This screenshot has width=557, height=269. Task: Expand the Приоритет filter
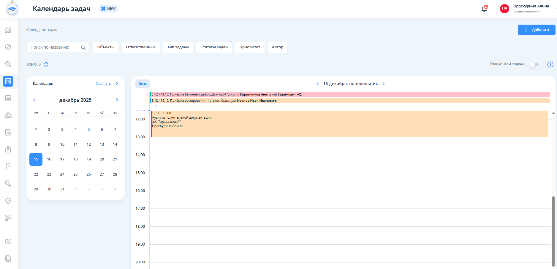click(249, 47)
